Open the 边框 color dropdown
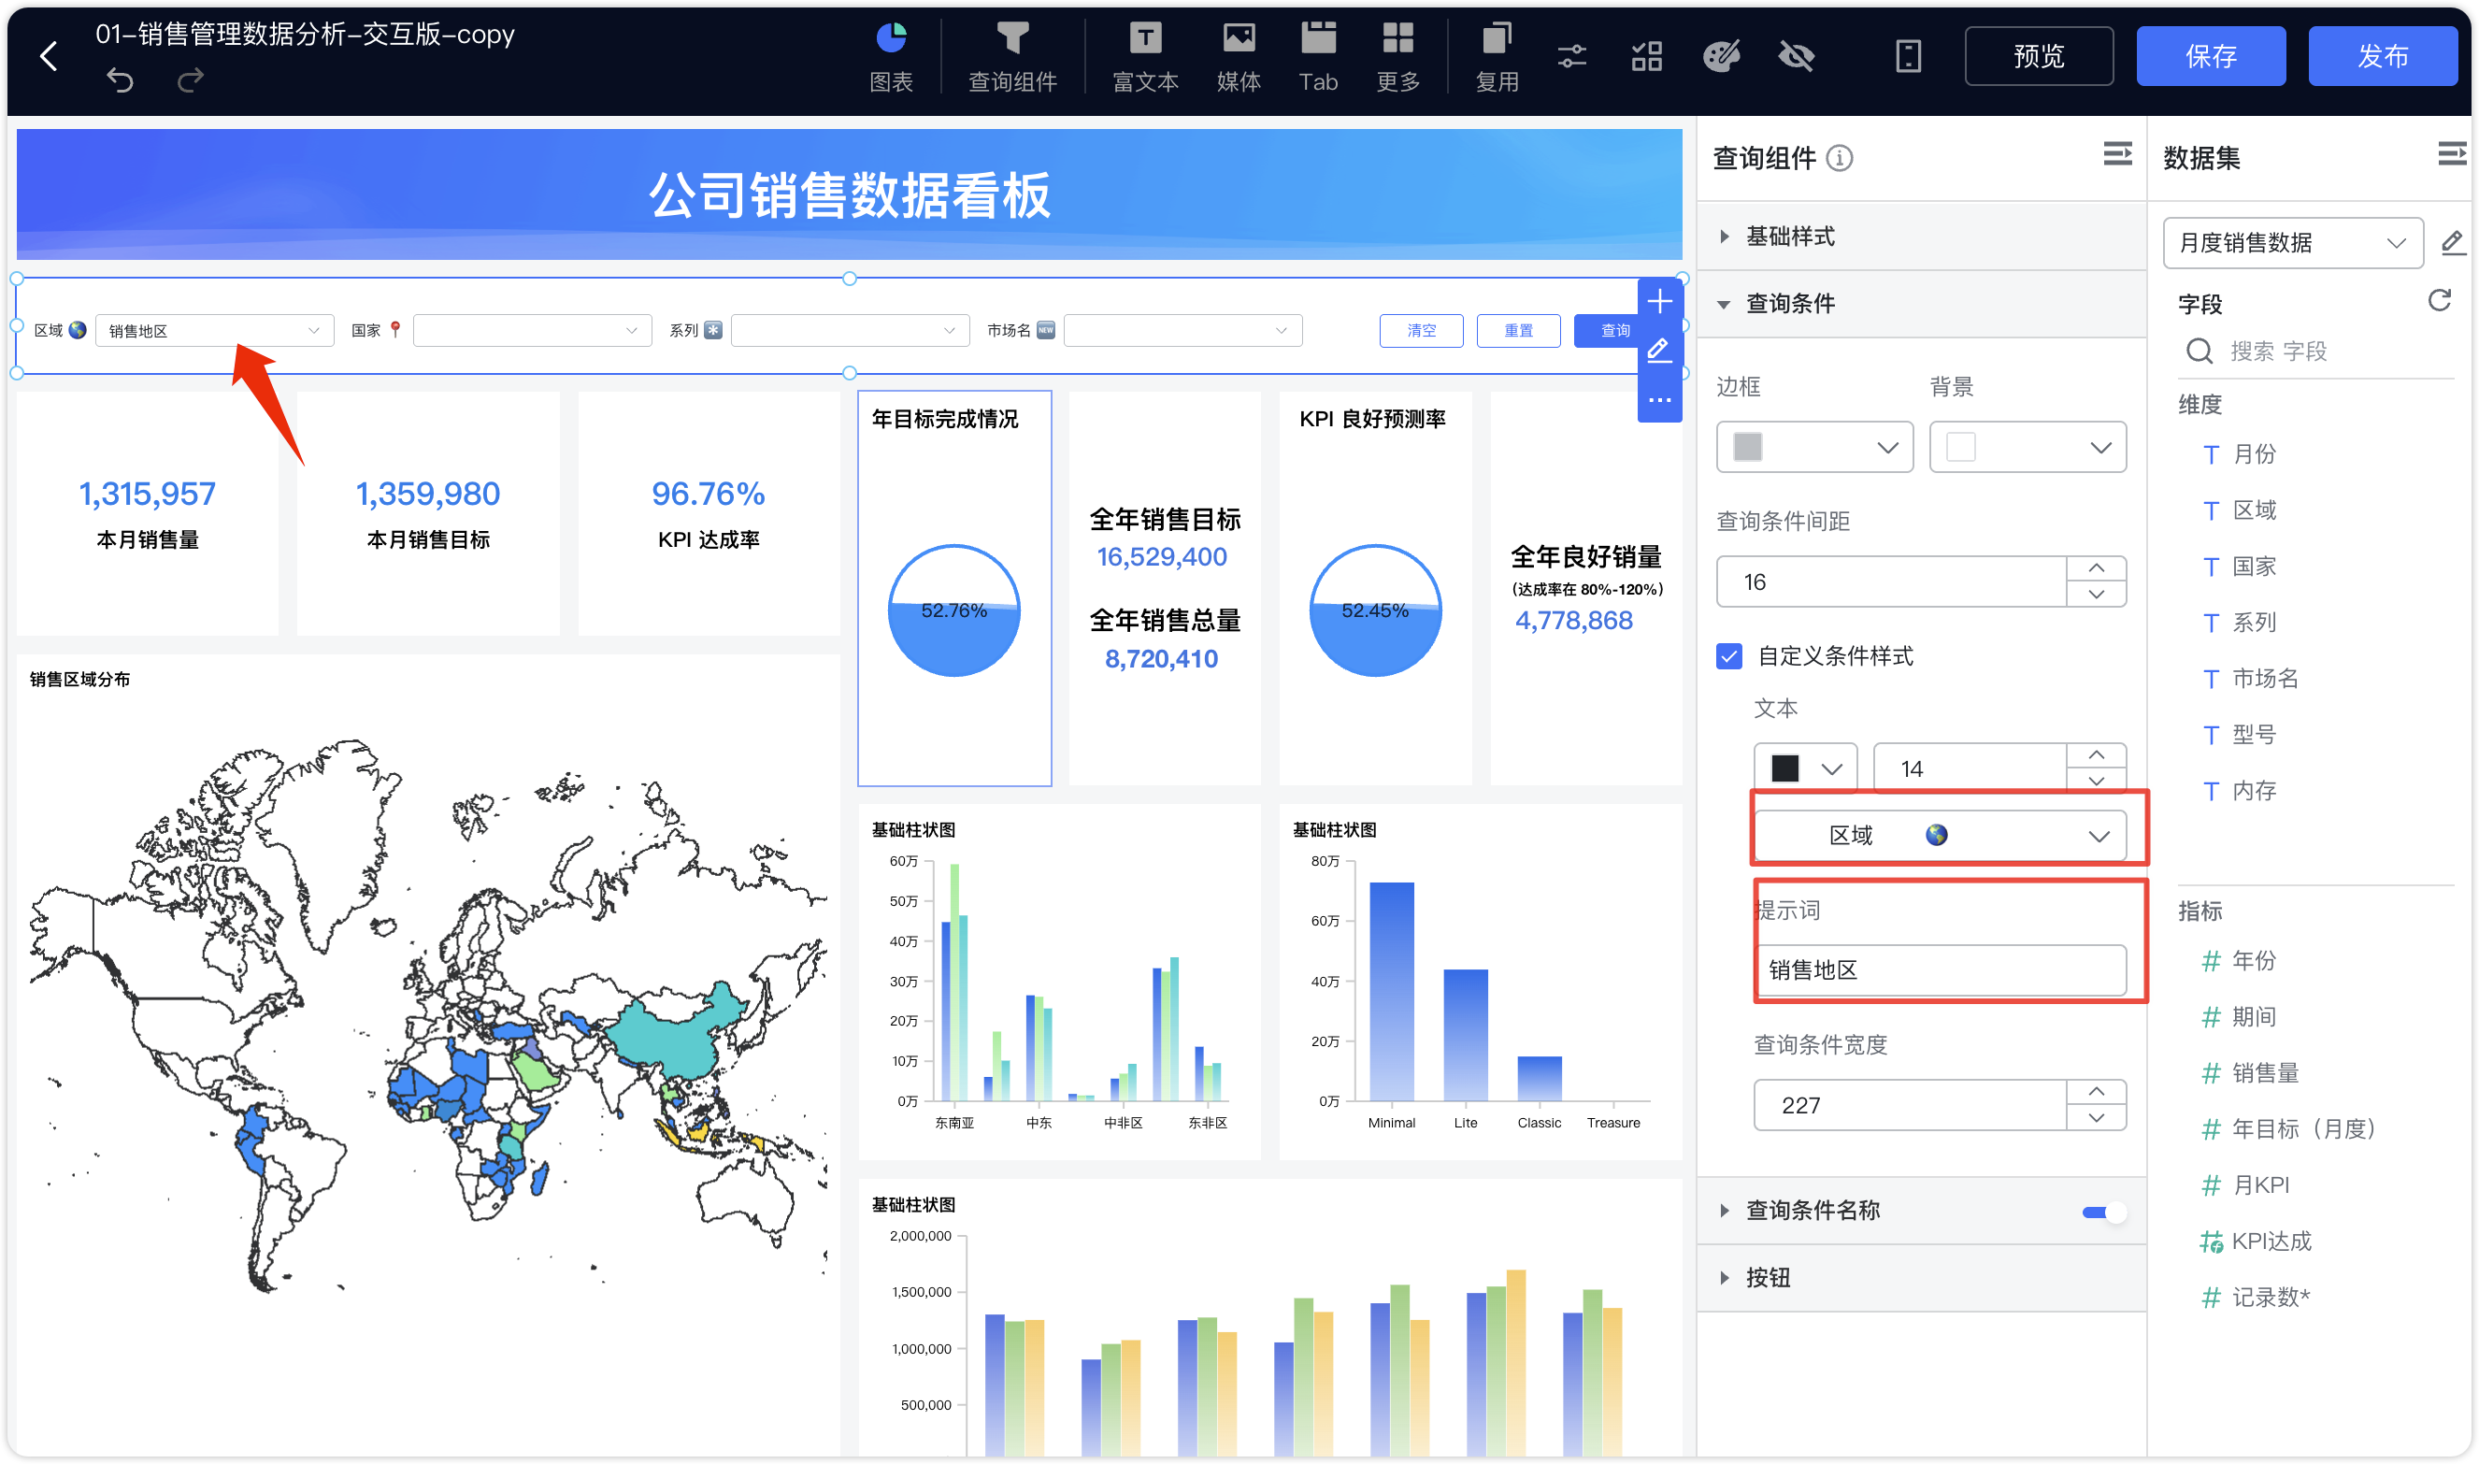Image resolution: width=2479 pixels, height=1464 pixels. [1814, 447]
